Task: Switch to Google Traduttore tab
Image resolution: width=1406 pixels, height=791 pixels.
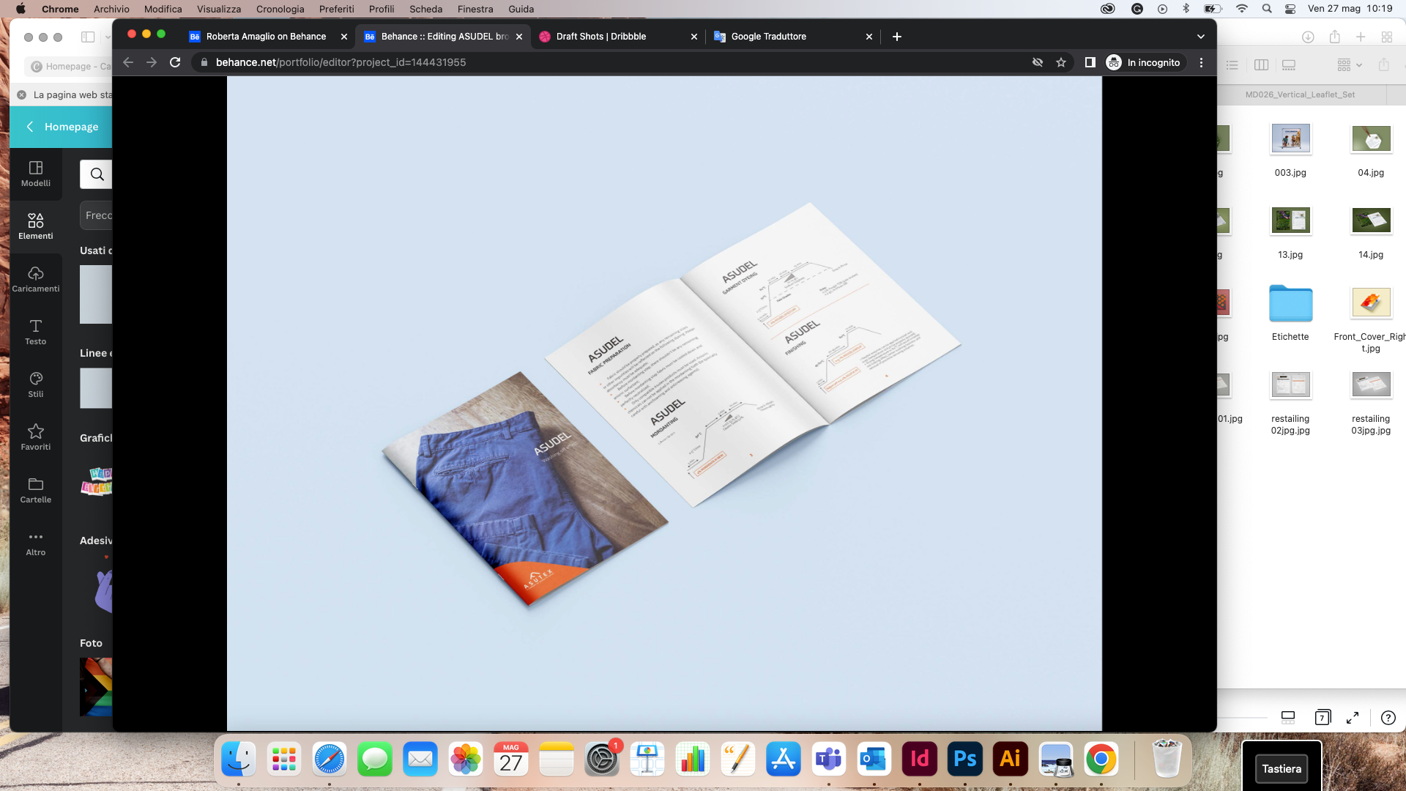Action: click(x=768, y=37)
